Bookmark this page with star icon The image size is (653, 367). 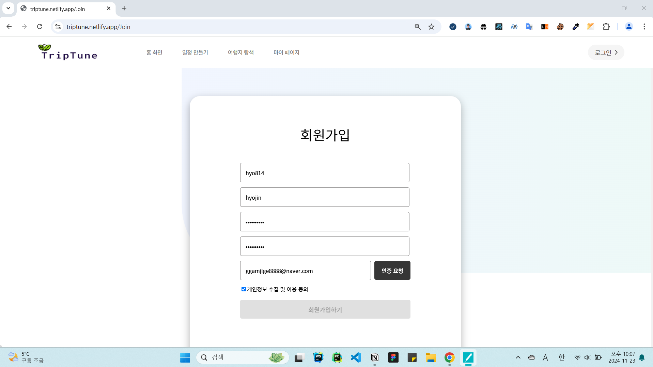[431, 27]
